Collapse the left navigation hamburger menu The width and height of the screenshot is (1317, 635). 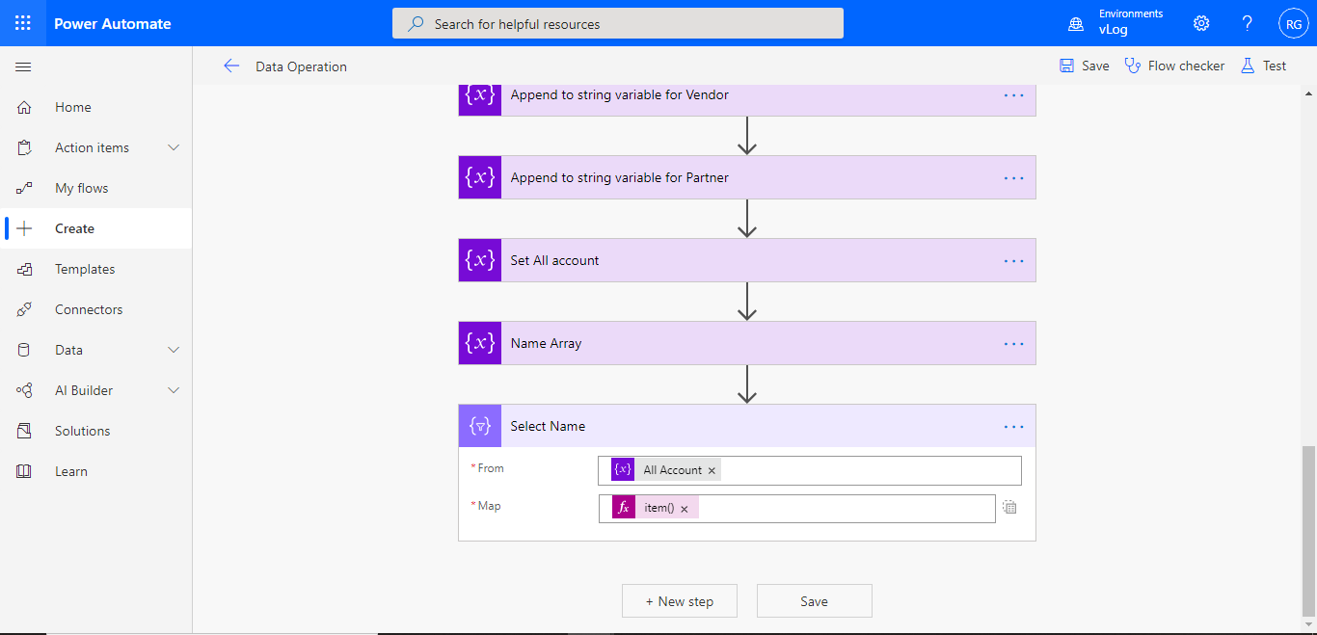point(23,66)
